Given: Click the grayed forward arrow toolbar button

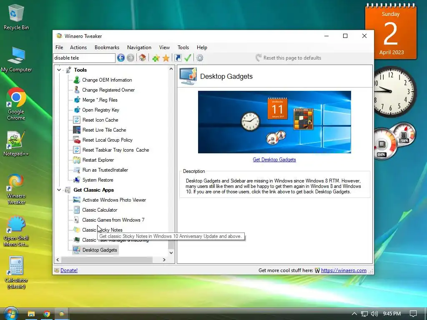Looking at the screenshot, I should pyautogui.click(x=131, y=57).
